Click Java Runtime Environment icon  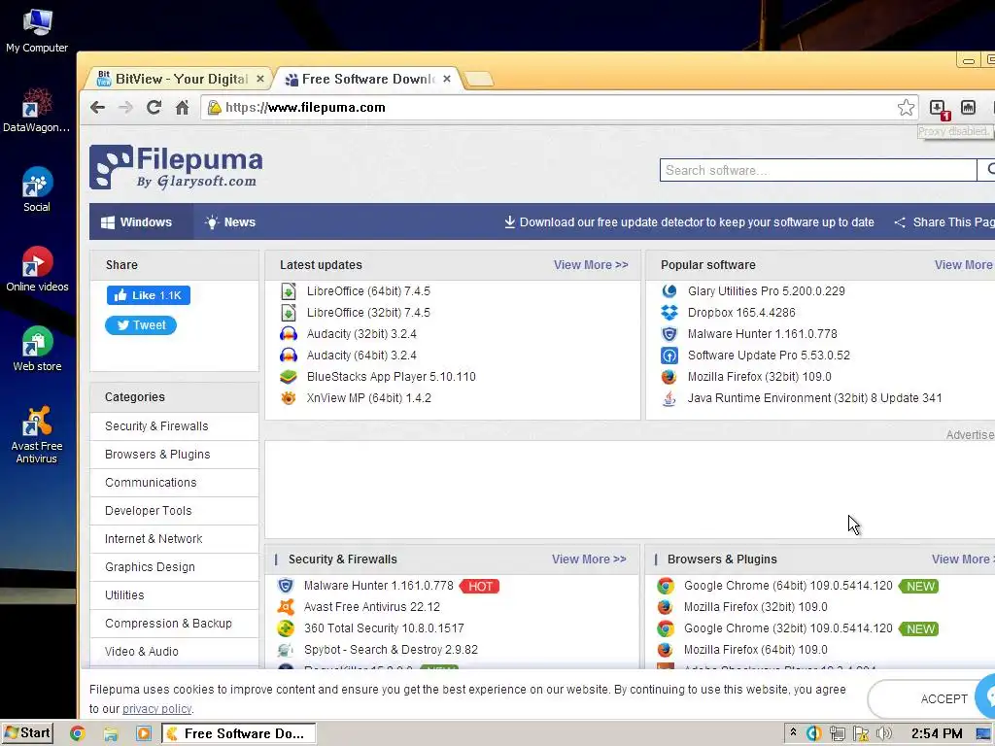coord(669,398)
